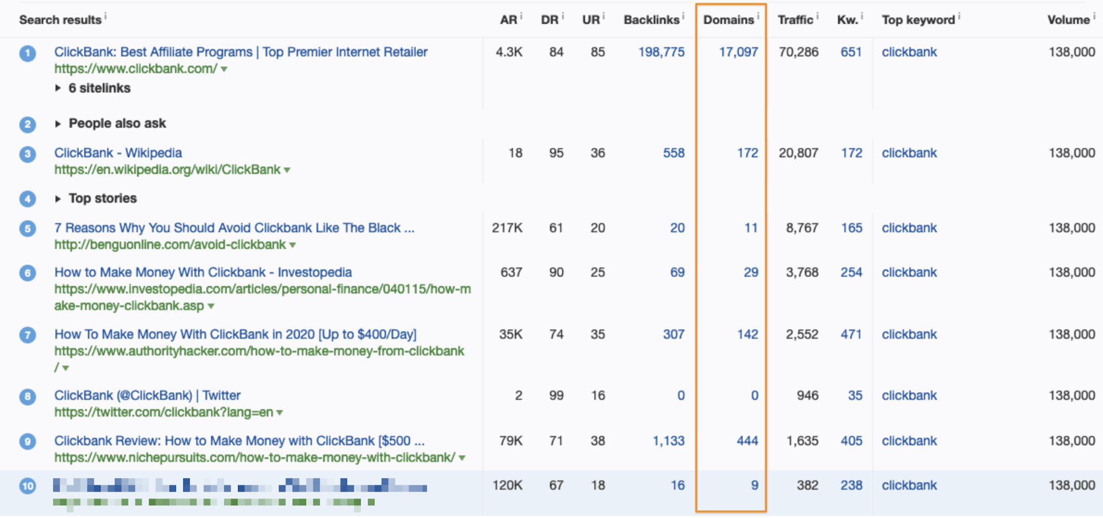Open the Investopedia ClickBank article title

point(203,273)
